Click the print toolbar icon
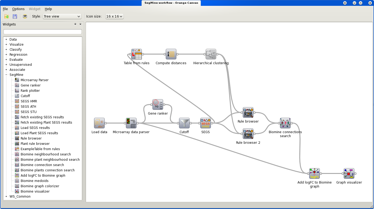 tap(25, 16)
